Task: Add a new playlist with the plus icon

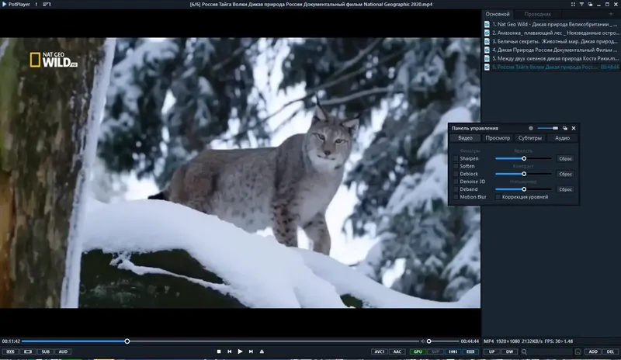Action: 611,14
